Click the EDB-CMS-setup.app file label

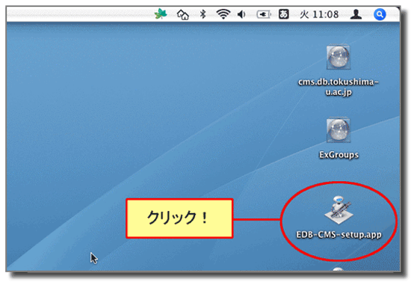pos(339,234)
